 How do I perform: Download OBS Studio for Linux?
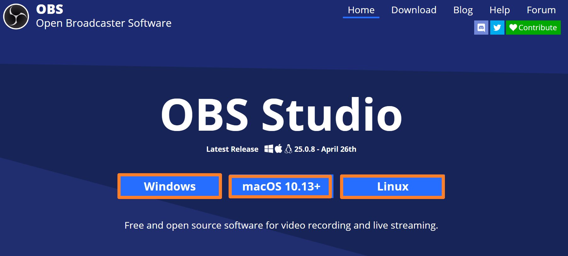coord(393,186)
